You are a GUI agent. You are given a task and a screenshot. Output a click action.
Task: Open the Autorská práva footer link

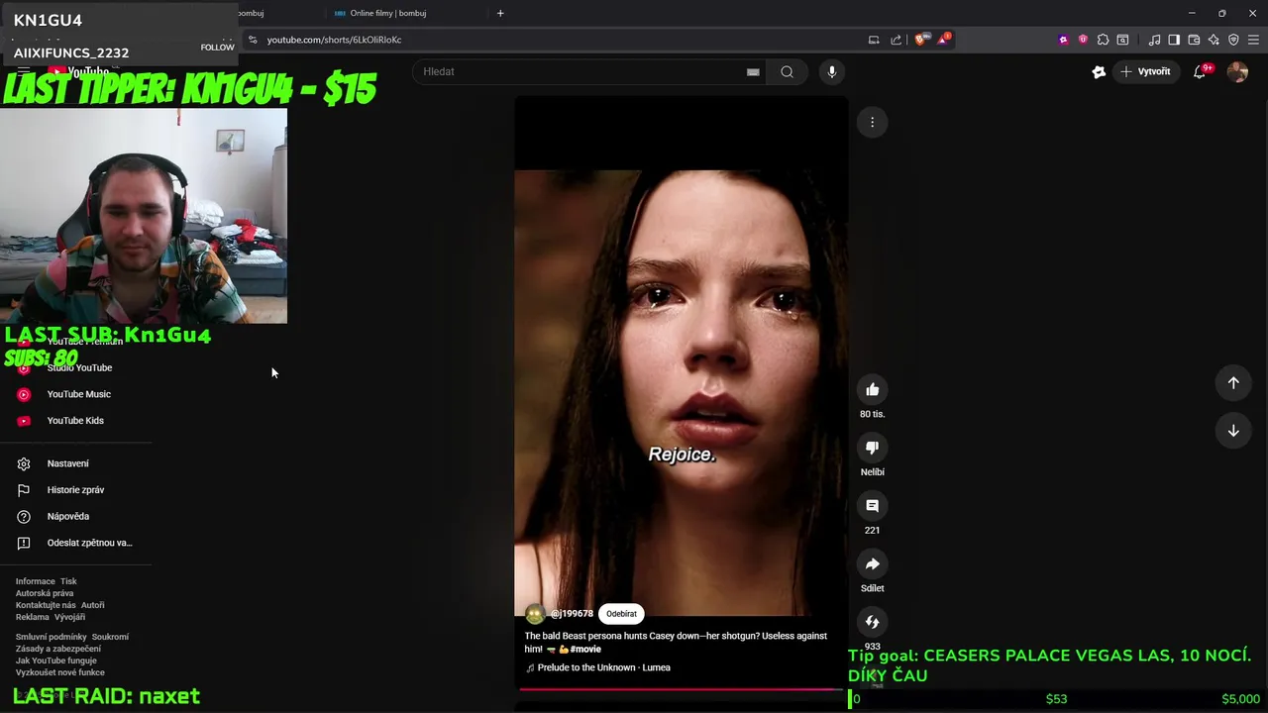(45, 593)
